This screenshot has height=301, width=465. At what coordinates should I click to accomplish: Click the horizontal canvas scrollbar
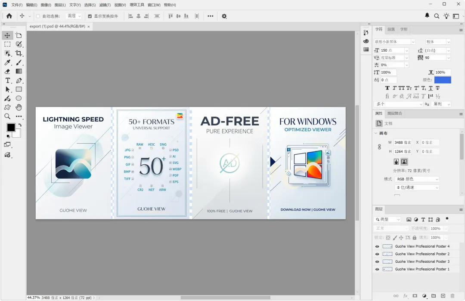[x=225, y=298]
